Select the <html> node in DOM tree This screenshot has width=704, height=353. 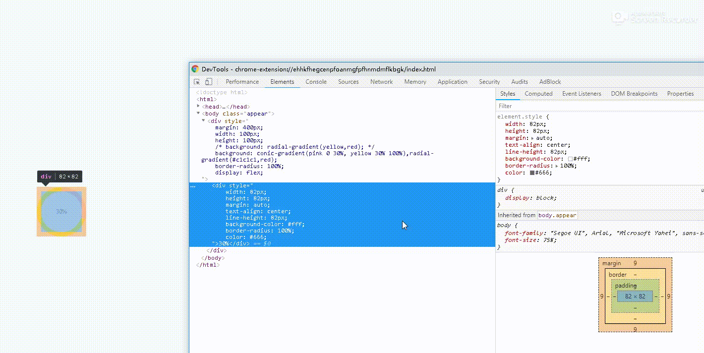[x=207, y=99]
